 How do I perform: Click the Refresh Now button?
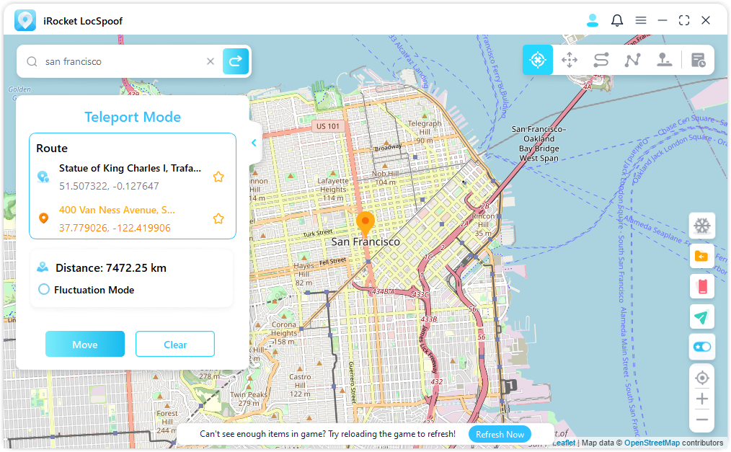tap(500, 434)
